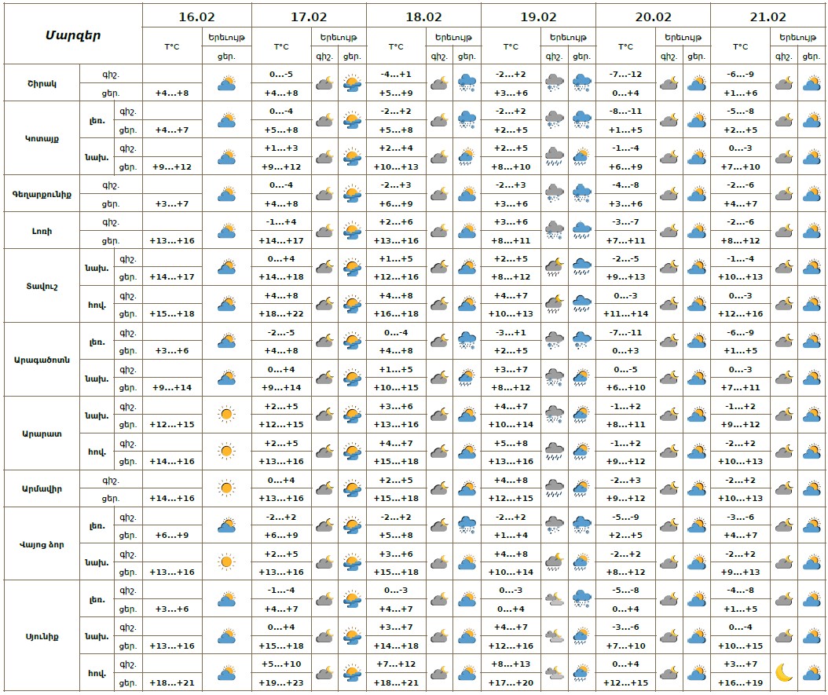
Task: Click the sun icon for Armavir on 16.02
Action: pos(226,488)
